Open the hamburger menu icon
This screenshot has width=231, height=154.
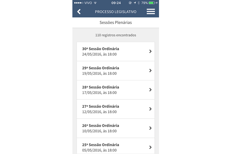pos(151,12)
